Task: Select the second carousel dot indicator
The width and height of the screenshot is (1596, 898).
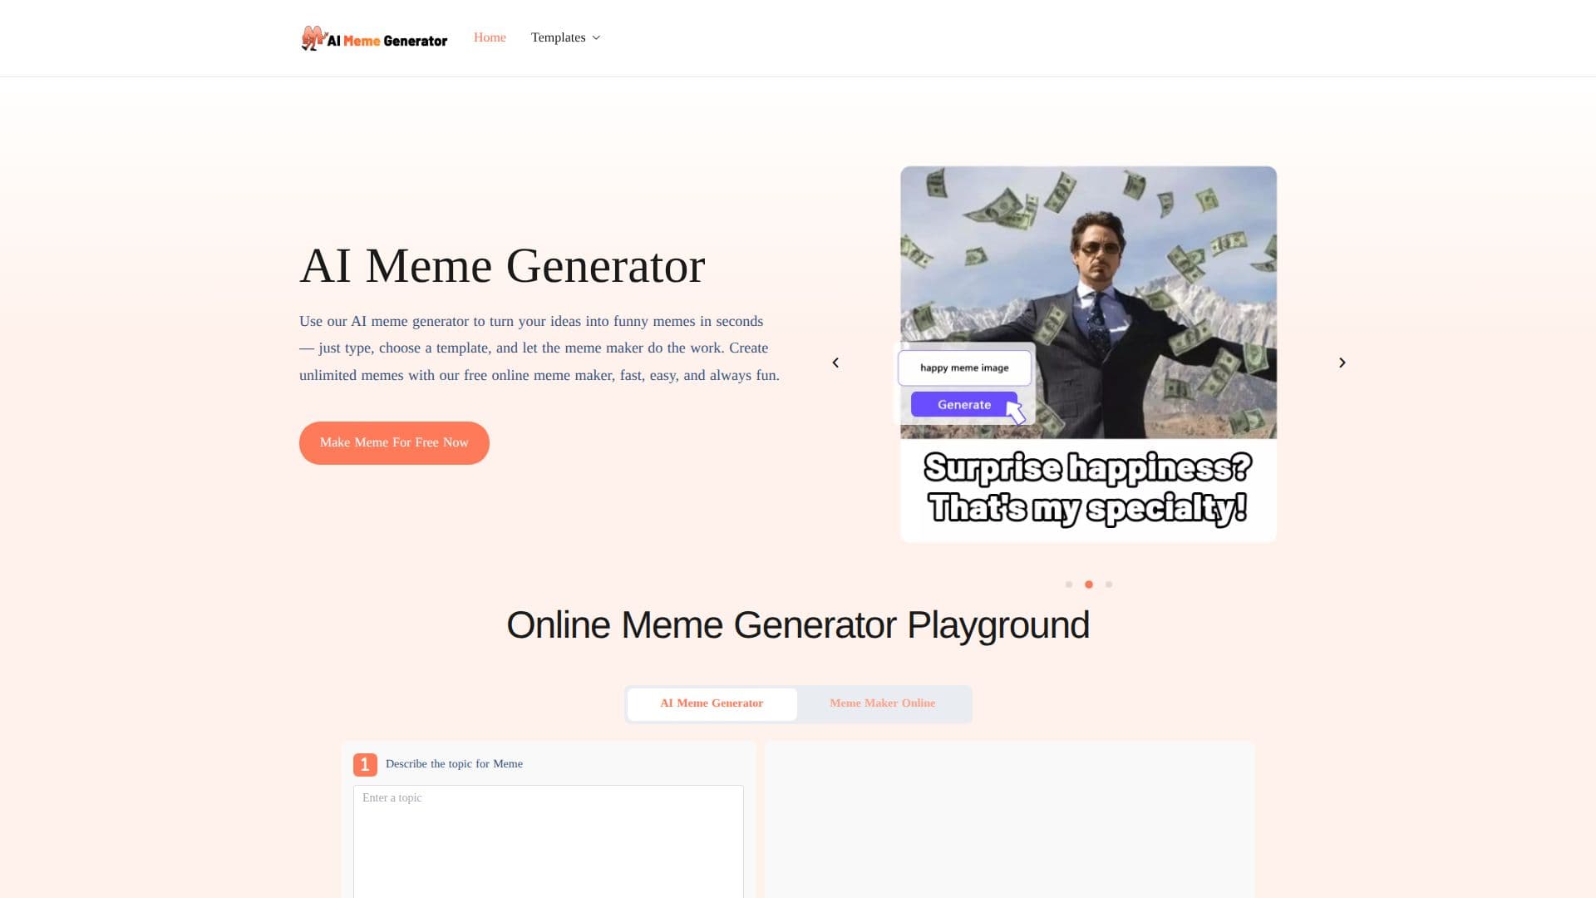Action: click(x=1089, y=585)
